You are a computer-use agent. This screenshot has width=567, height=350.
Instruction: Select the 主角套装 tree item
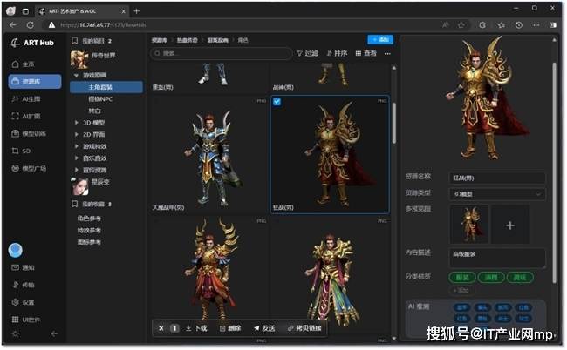[106, 87]
